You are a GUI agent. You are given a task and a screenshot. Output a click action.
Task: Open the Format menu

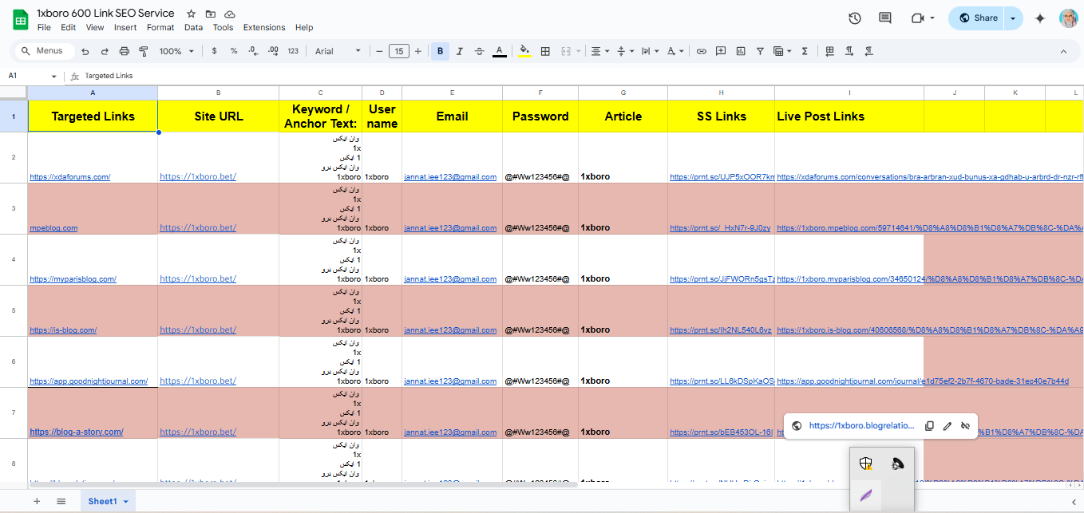pos(160,27)
